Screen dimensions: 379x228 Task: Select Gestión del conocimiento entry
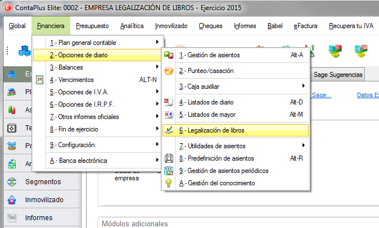(x=236, y=183)
